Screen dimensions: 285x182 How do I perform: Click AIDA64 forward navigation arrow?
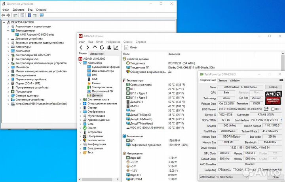click(x=88, y=47)
